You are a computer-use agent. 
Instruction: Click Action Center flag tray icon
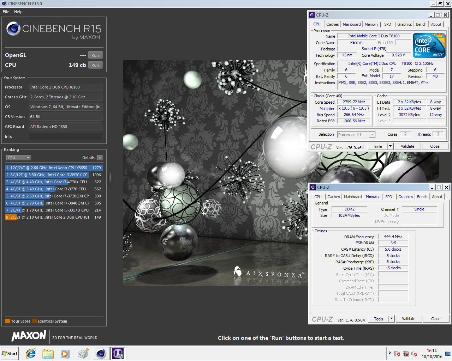pos(397,354)
